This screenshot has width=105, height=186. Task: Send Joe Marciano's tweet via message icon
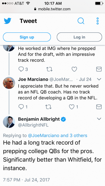click(x=99, y=107)
